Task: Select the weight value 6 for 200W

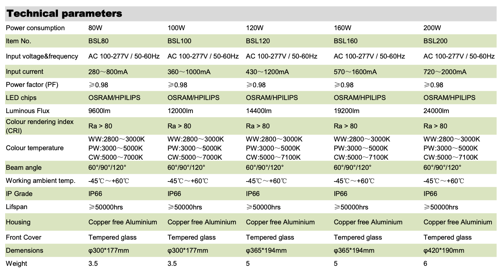Action: (x=425, y=264)
